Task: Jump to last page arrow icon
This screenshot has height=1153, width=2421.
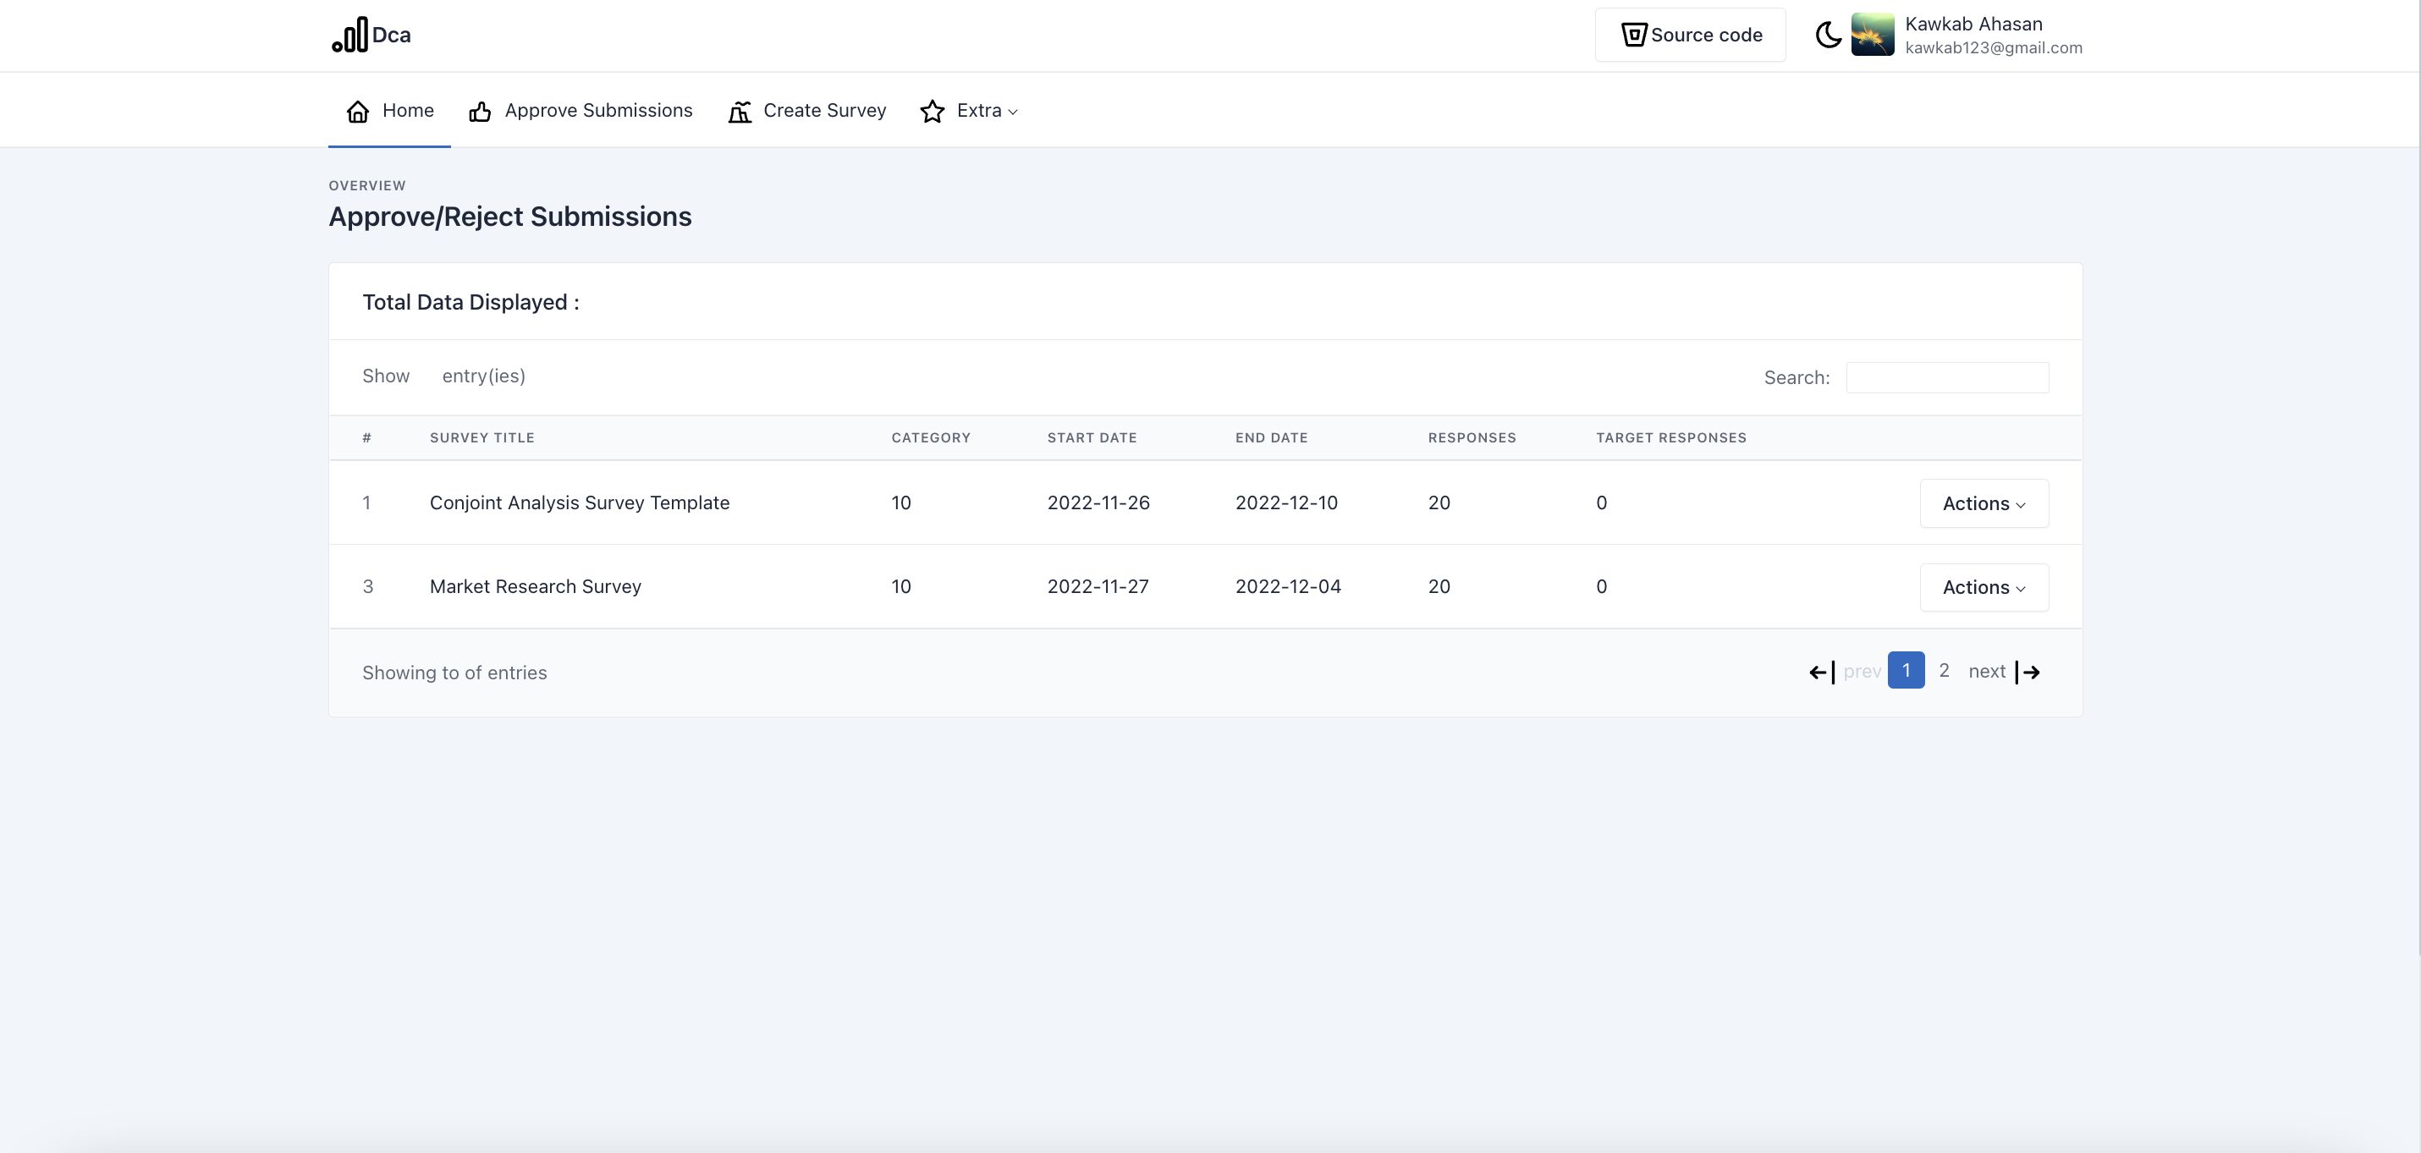Action: point(2028,672)
